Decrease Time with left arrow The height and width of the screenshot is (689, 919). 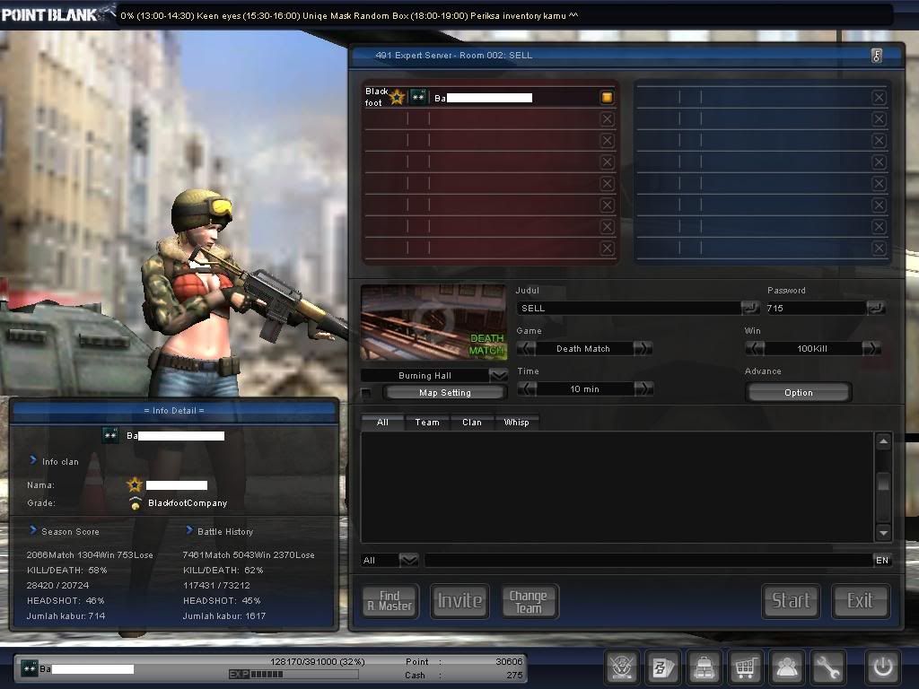point(528,389)
